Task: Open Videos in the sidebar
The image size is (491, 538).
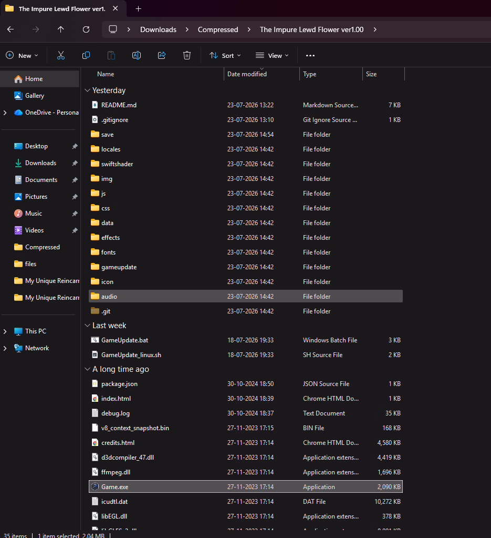Action: click(x=40, y=230)
